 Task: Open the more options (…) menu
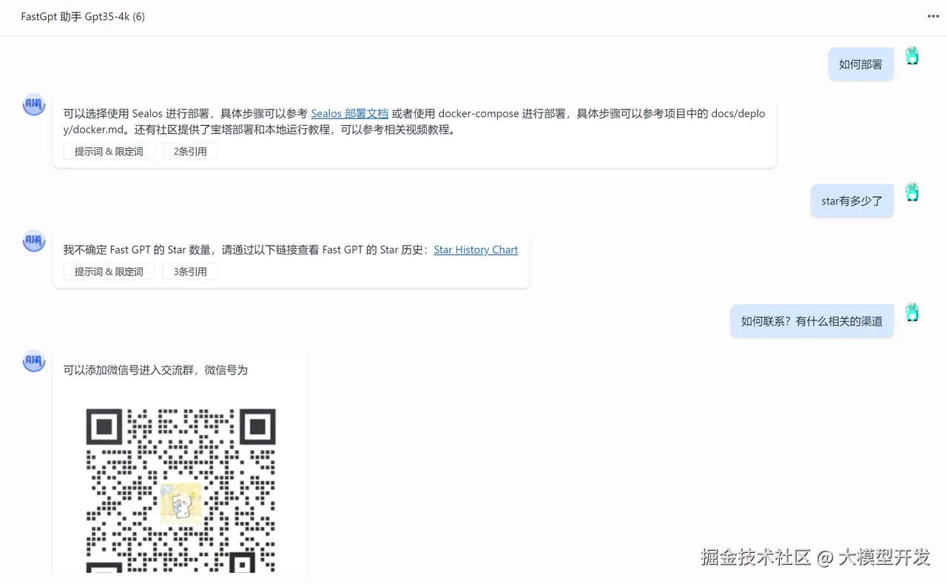[933, 16]
